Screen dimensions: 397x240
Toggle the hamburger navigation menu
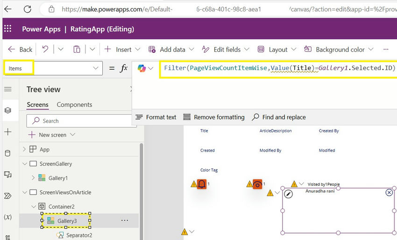click(x=8, y=89)
